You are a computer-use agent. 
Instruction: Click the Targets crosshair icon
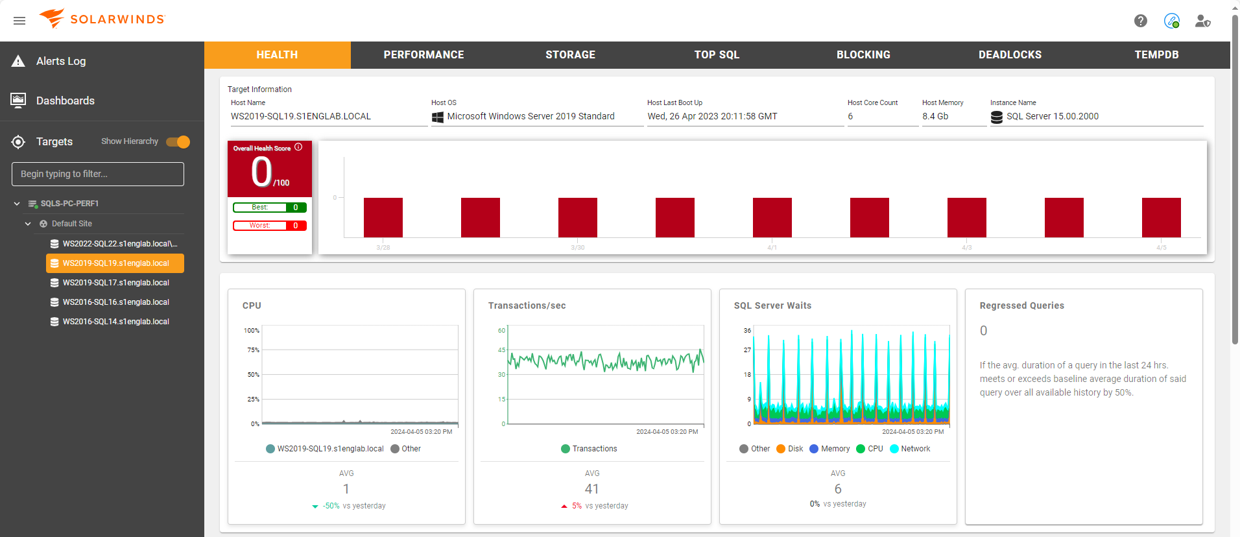pos(18,141)
